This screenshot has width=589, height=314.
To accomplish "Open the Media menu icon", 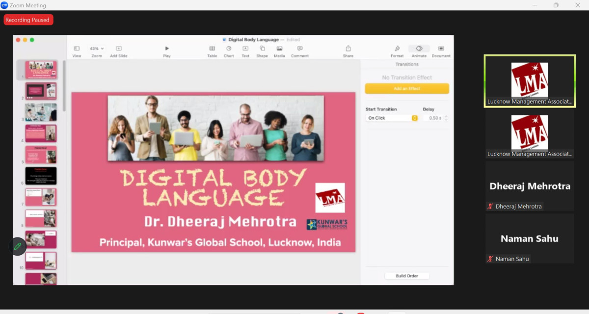I will [x=279, y=49].
